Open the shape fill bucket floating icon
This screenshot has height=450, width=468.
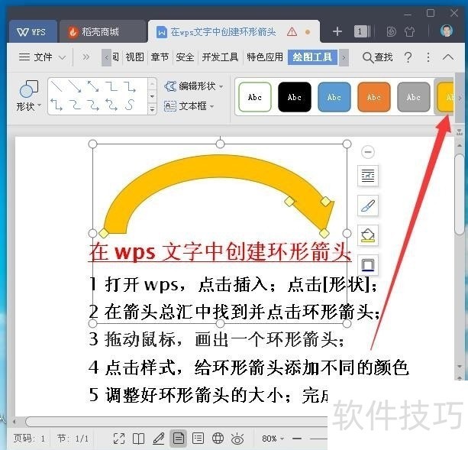pyautogui.click(x=368, y=235)
